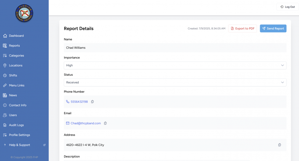Go to Audit Logs page
The image size is (299, 161).
[x=16, y=125]
